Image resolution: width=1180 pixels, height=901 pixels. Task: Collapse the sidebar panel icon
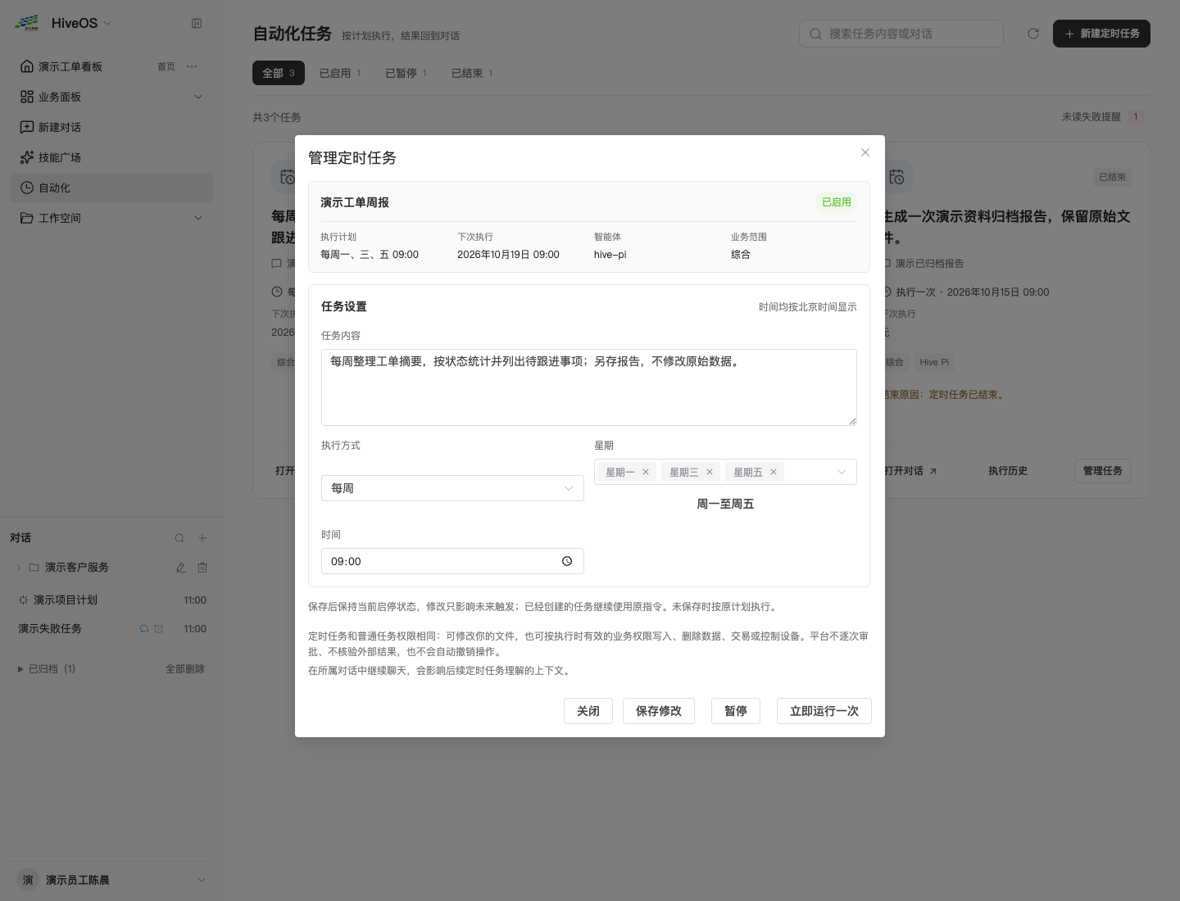click(x=197, y=24)
